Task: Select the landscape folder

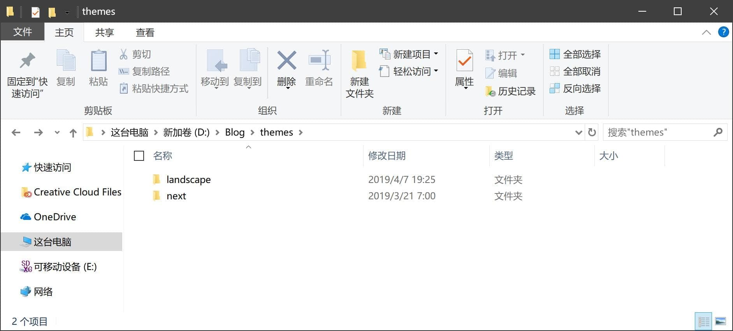Action: 188,179
